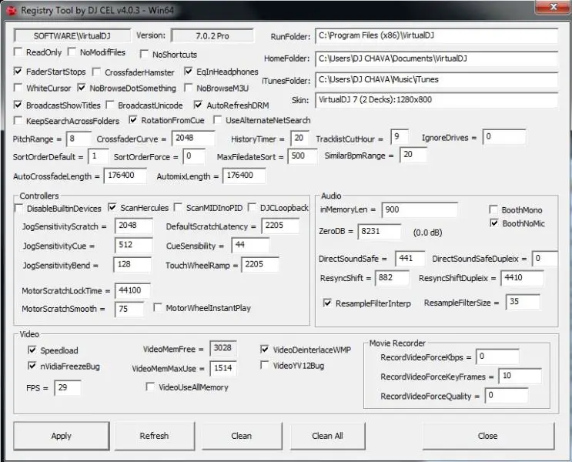
Task: Enable the ReadOnly checkbox
Action: point(18,52)
